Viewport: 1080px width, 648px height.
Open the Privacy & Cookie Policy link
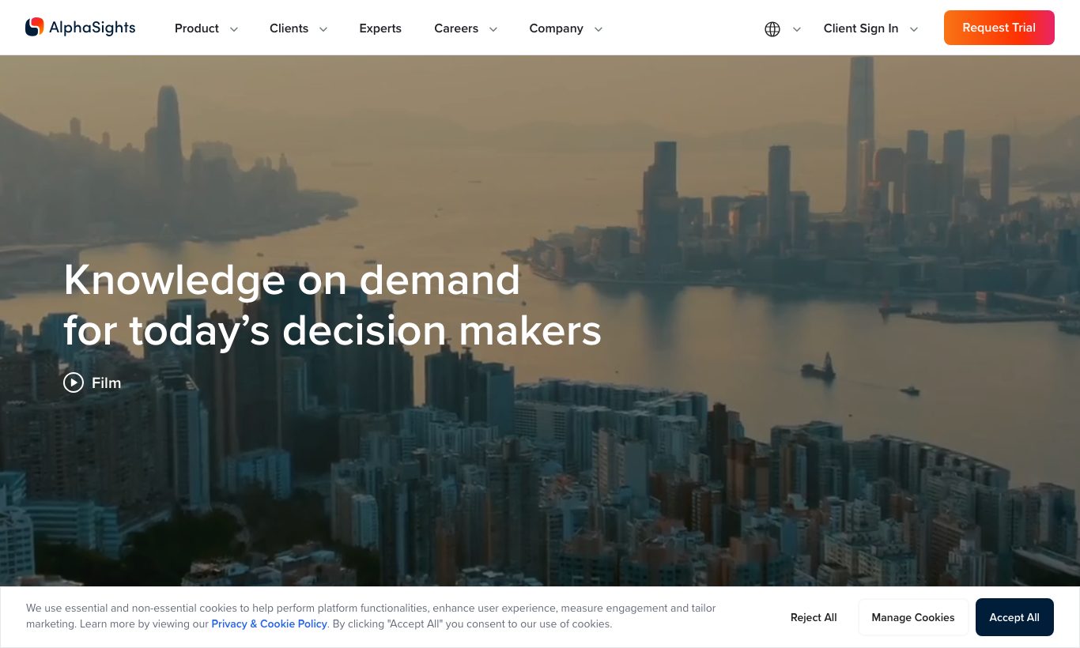click(269, 624)
